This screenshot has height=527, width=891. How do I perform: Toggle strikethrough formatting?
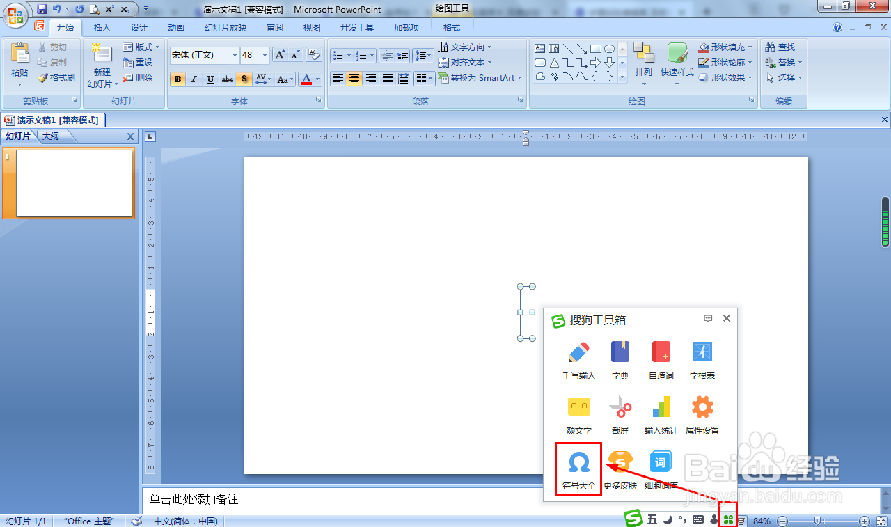[x=228, y=79]
